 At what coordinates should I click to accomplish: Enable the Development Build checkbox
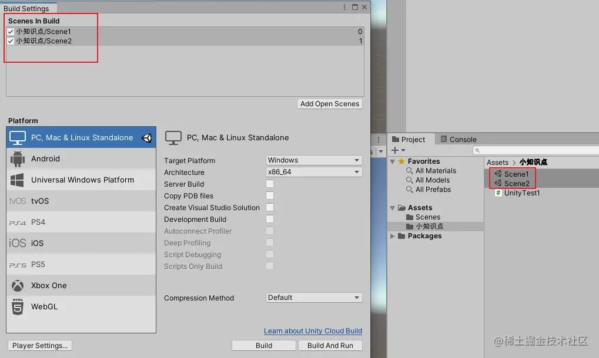[x=270, y=219]
